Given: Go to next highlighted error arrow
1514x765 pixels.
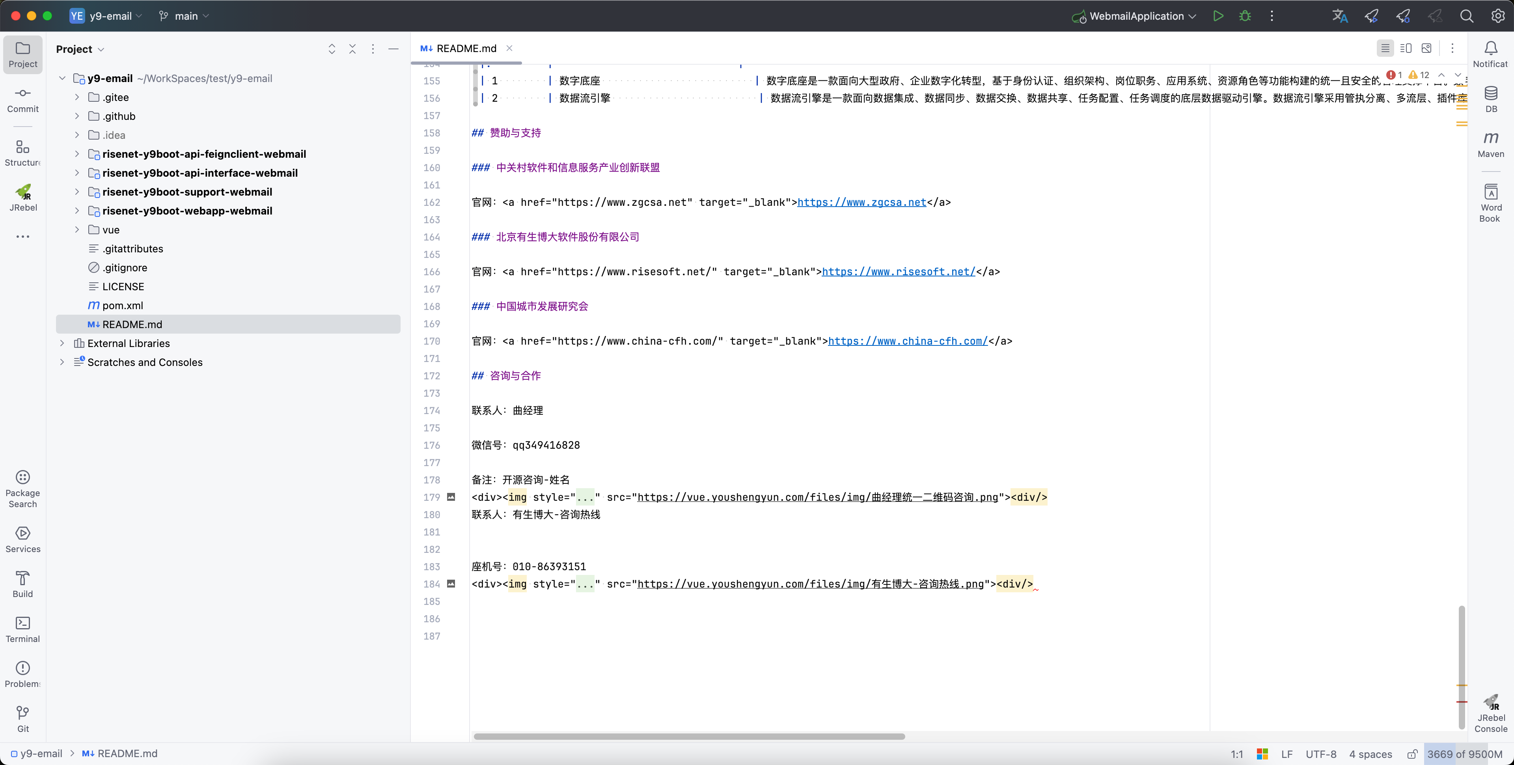Looking at the screenshot, I should tap(1457, 75).
